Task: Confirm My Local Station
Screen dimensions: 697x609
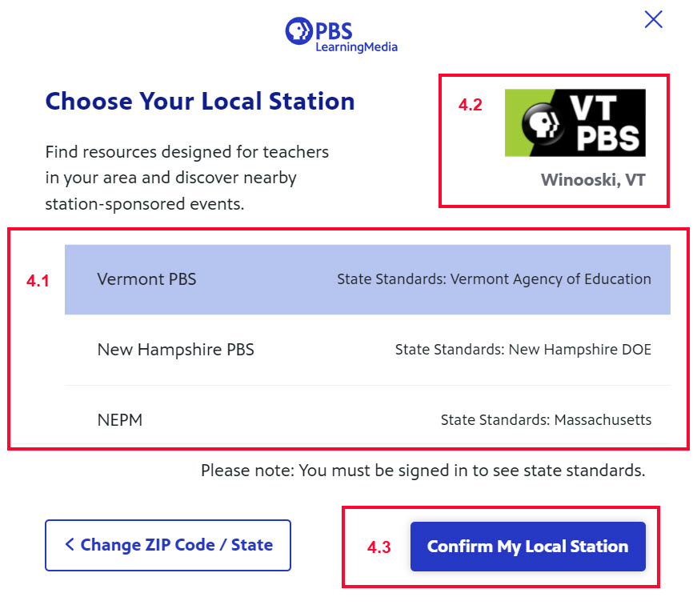Action: (x=527, y=547)
